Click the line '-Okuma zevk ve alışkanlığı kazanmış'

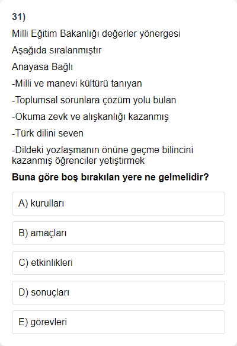pos(90,117)
